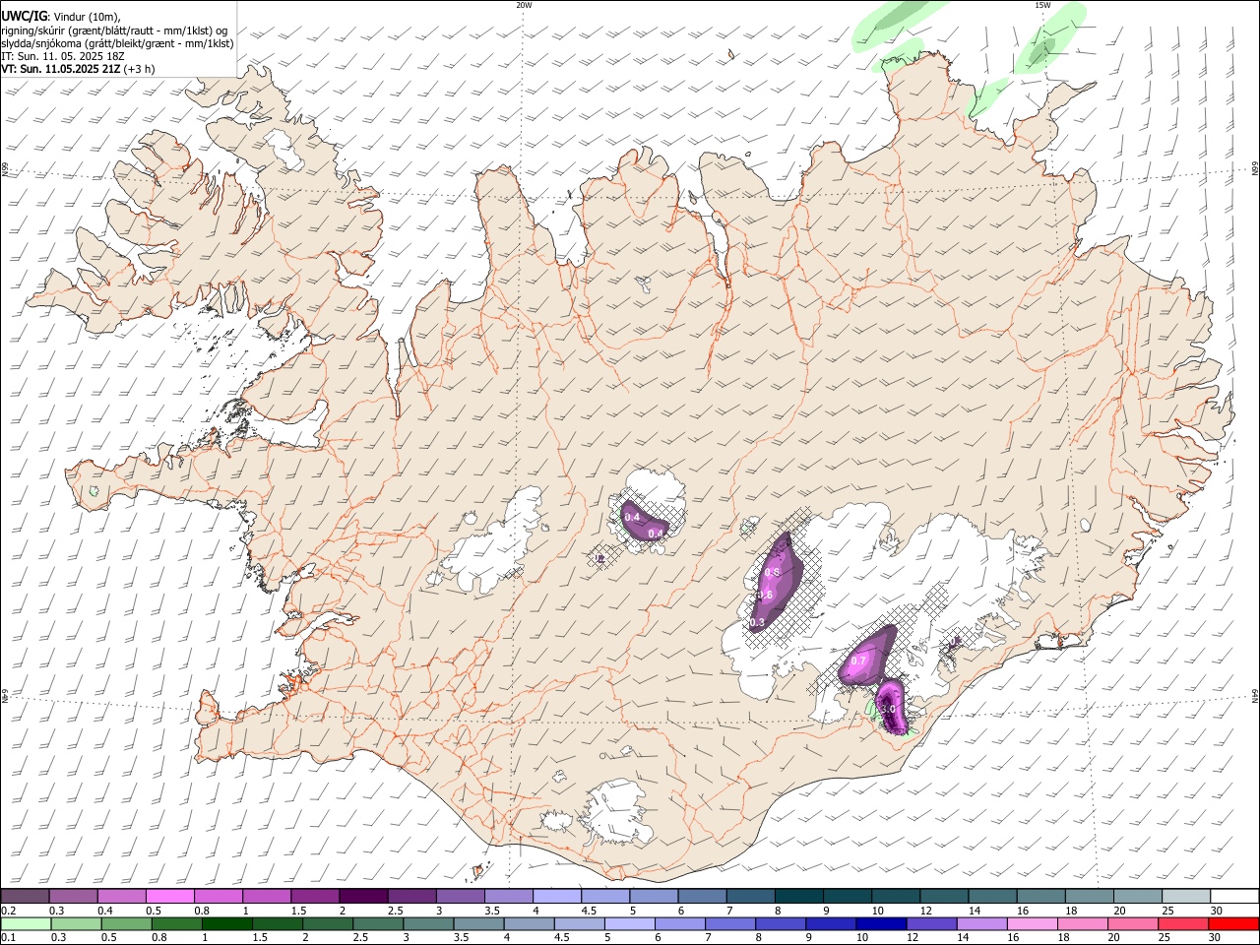
Task: Select the rain legend swatch starting at 2.5
Action: [379, 923]
